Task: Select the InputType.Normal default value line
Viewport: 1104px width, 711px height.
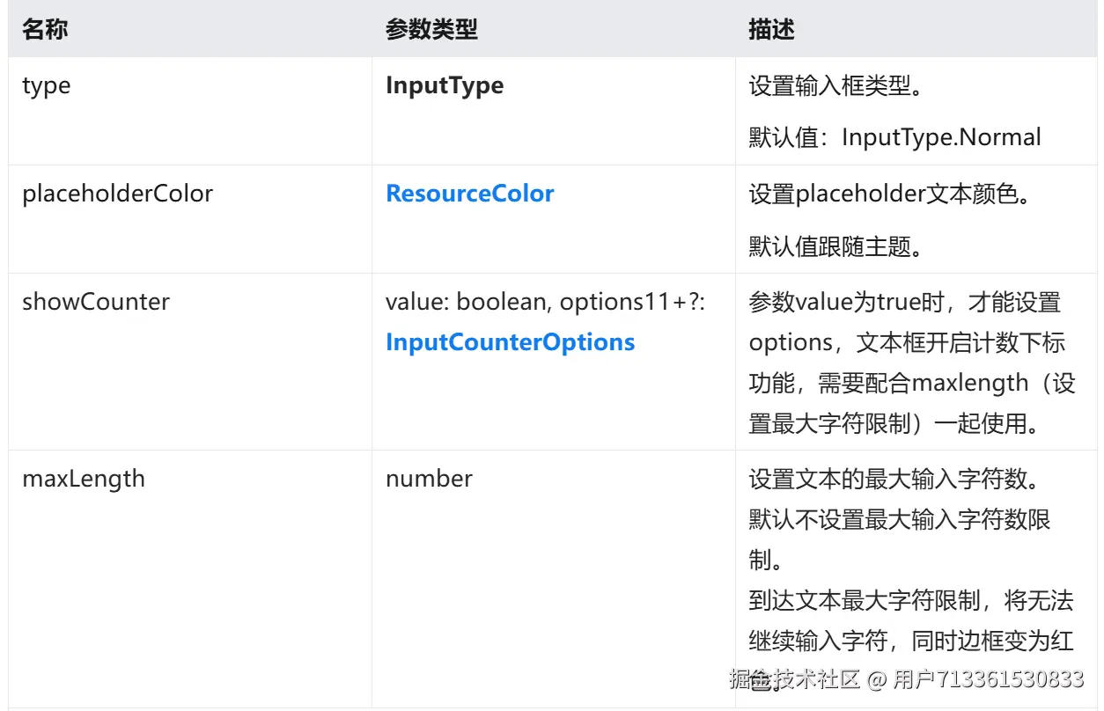Action: click(x=894, y=137)
